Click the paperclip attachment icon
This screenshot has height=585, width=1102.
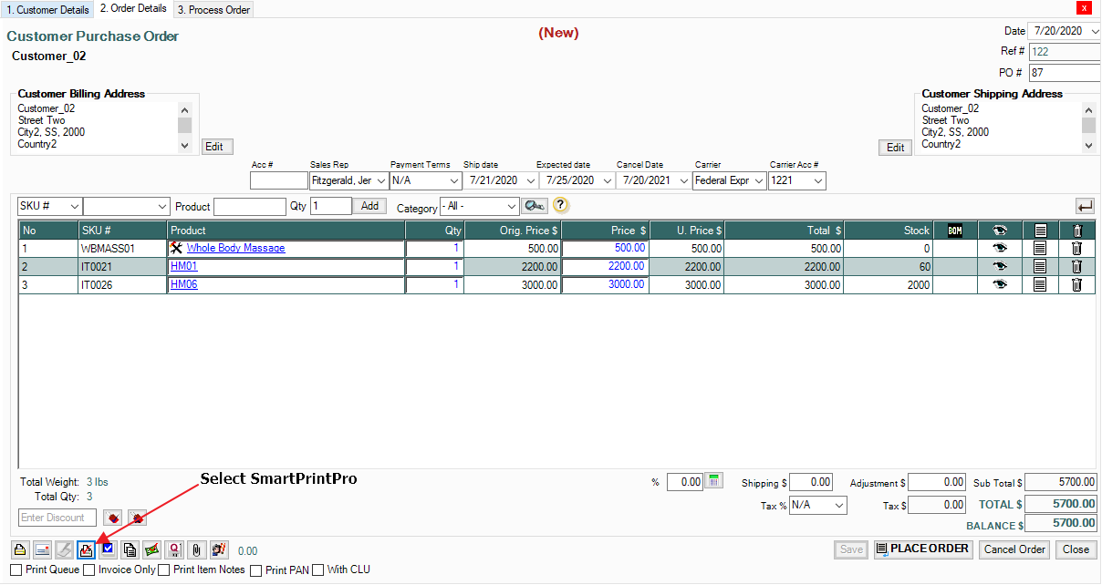point(196,549)
